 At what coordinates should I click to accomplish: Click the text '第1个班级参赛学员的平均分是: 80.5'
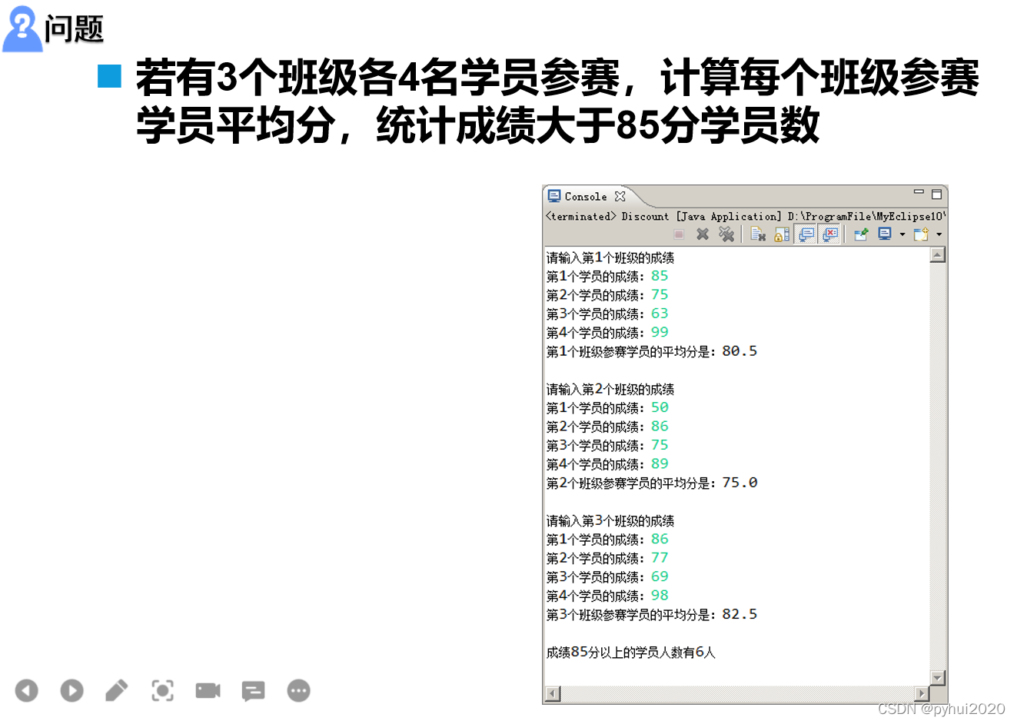pyautogui.click(x=651, y=351)
